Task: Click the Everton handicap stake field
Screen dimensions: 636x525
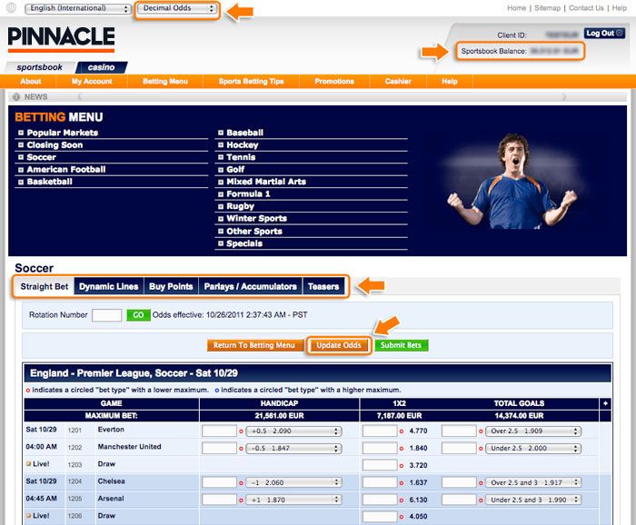Action: pos(219,431)
